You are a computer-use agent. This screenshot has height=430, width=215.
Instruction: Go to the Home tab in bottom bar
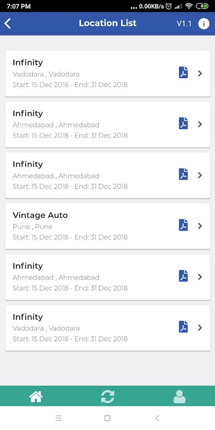click(36, 397)
